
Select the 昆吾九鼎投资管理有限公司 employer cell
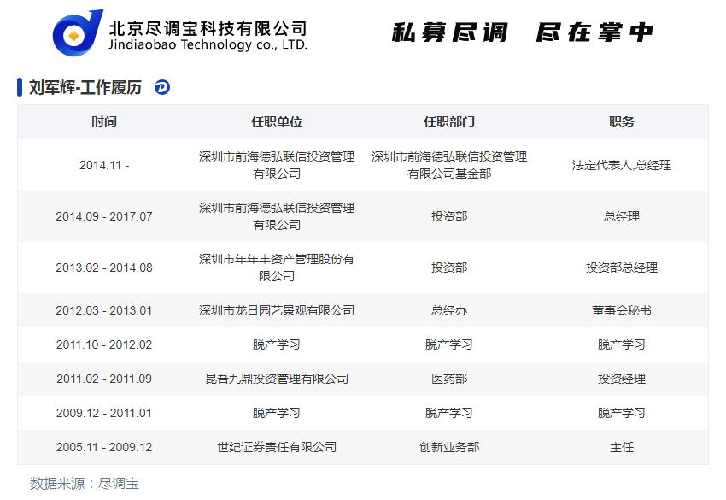coord(277,379)
